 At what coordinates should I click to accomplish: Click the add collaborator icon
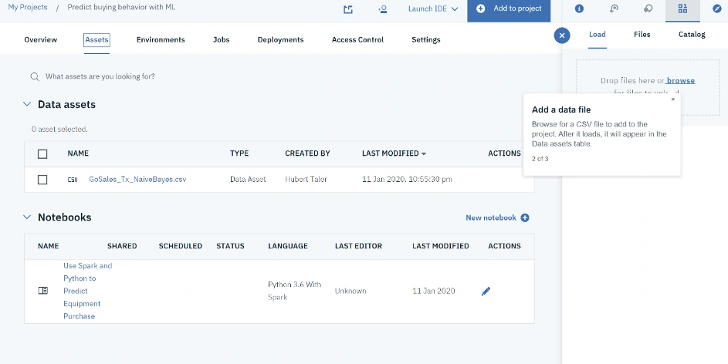[383, 9]
